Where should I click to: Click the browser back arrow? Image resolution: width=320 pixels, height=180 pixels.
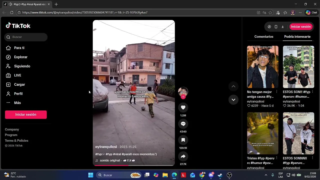[4, 12]
